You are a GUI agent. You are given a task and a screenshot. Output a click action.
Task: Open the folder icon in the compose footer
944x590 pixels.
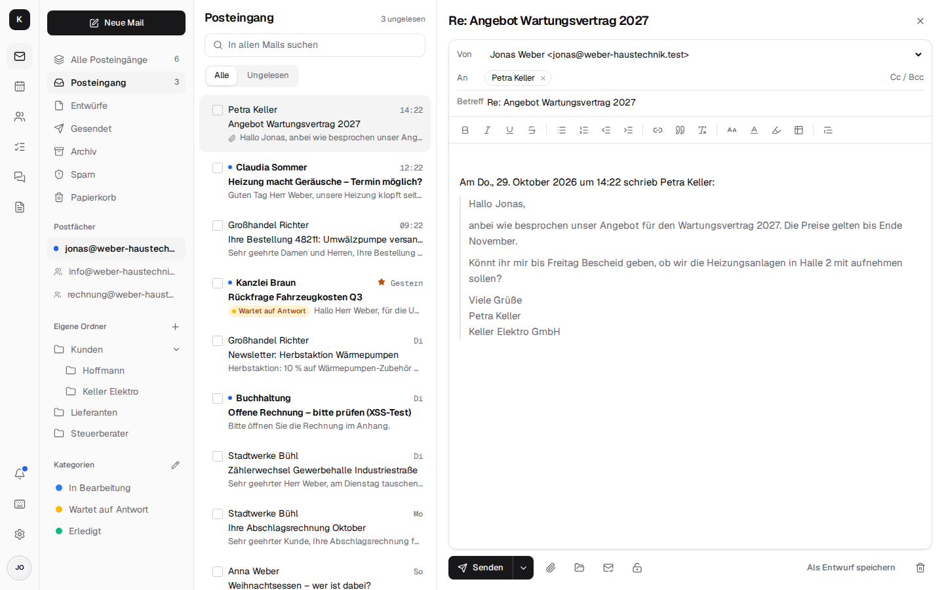(580, 568)
